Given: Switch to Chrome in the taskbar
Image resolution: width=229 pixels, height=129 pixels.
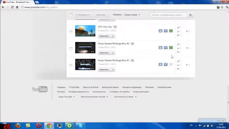Looking at the screenshot, I should pyautogui.click(x=49, y=126).
